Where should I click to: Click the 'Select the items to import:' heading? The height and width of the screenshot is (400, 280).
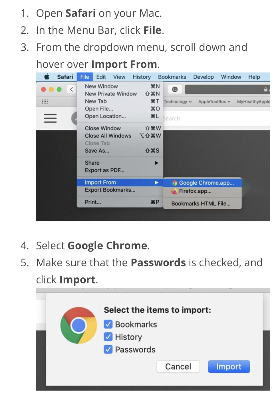pyautogui.click(x=157, y=310)
